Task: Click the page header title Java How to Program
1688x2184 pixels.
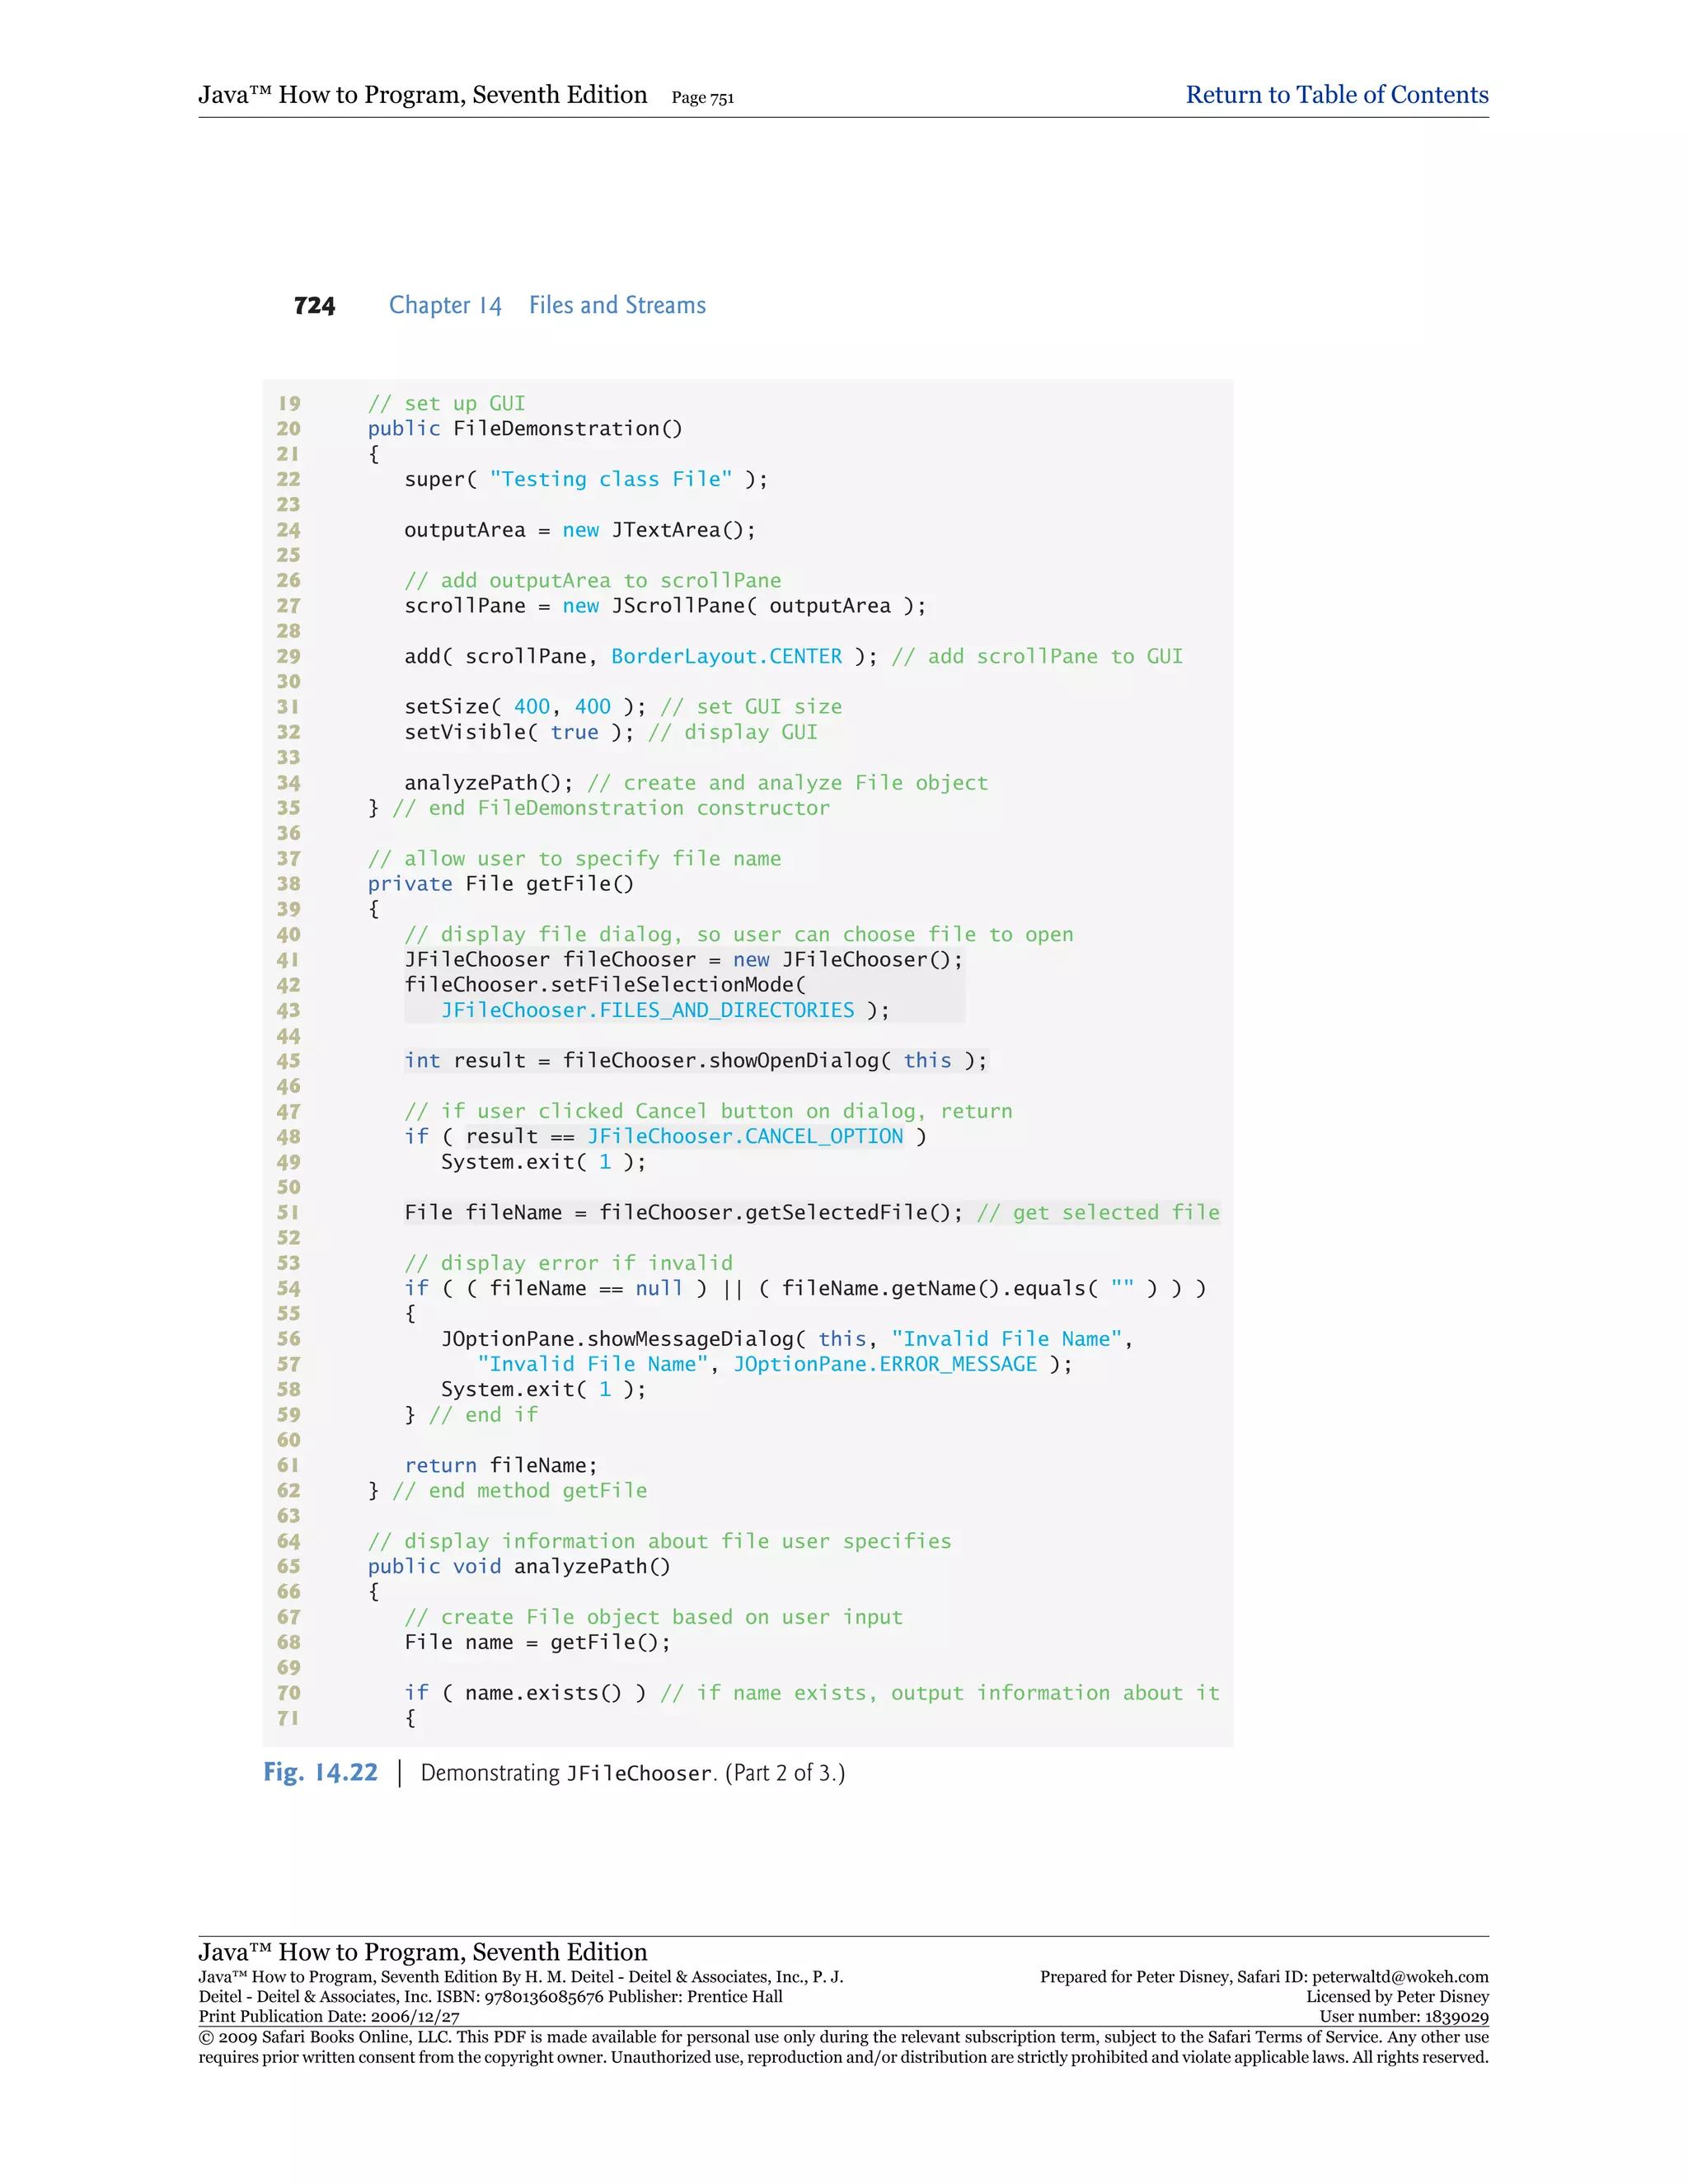Action: point(422,95)
